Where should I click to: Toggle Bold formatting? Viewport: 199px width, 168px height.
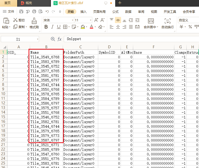46,27
